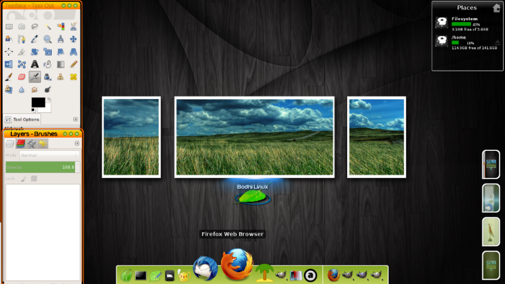Pick the Cage Transform tool
Image resolution: width=505 pixels, height=284 pixels.
coord(21,64)
